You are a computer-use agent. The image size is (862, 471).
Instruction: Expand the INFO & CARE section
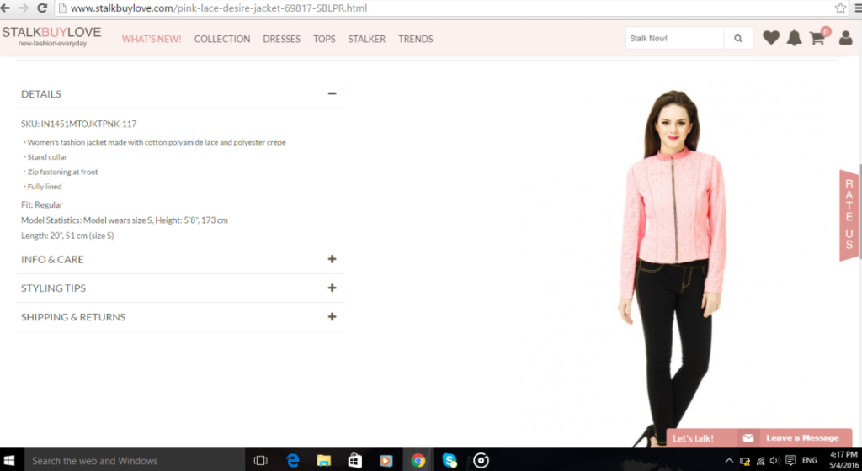(332, 259)
